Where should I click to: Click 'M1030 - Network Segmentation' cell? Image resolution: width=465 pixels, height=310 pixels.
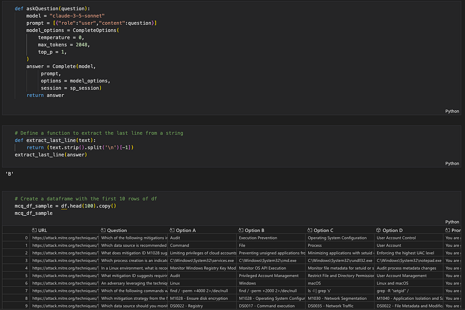click(x=340, y=299)
